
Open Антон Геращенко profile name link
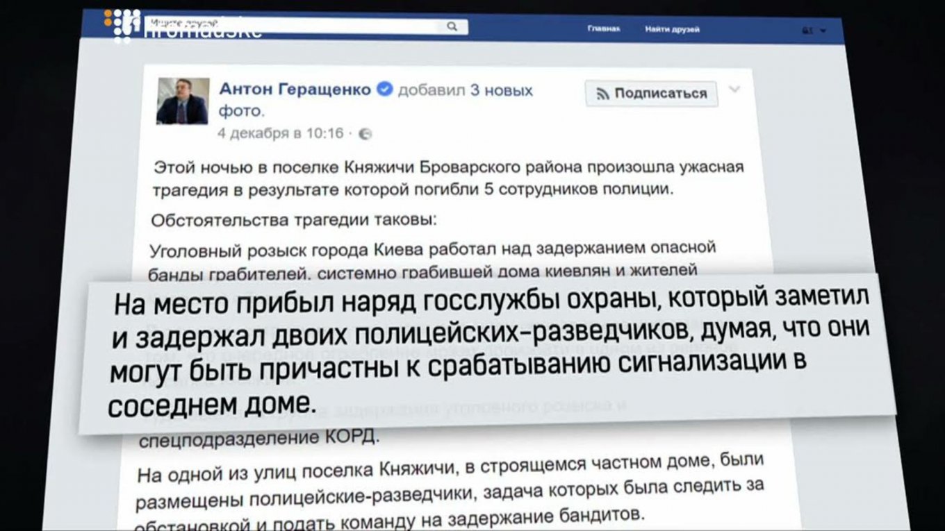pos(295,90)
